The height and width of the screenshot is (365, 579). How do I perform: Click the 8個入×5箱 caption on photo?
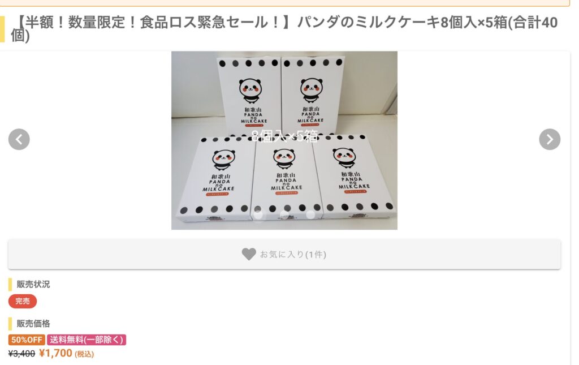284,136
